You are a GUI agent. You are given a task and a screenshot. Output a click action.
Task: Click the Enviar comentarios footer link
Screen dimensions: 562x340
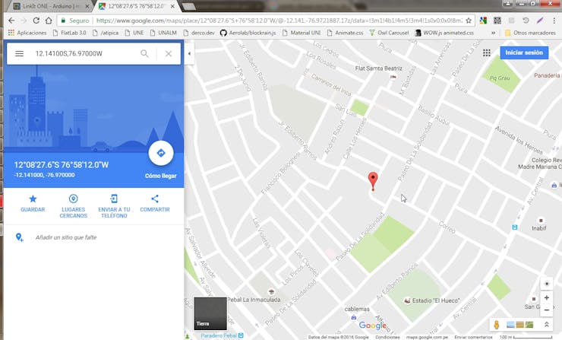pyautogui.click(x=473, y=337)
